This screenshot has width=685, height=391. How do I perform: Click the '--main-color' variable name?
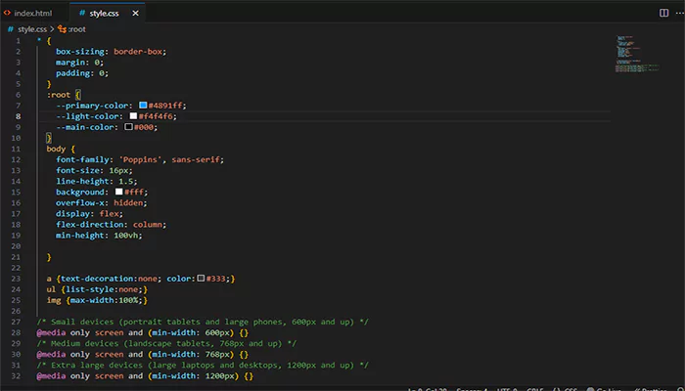[x=84, y=127]
